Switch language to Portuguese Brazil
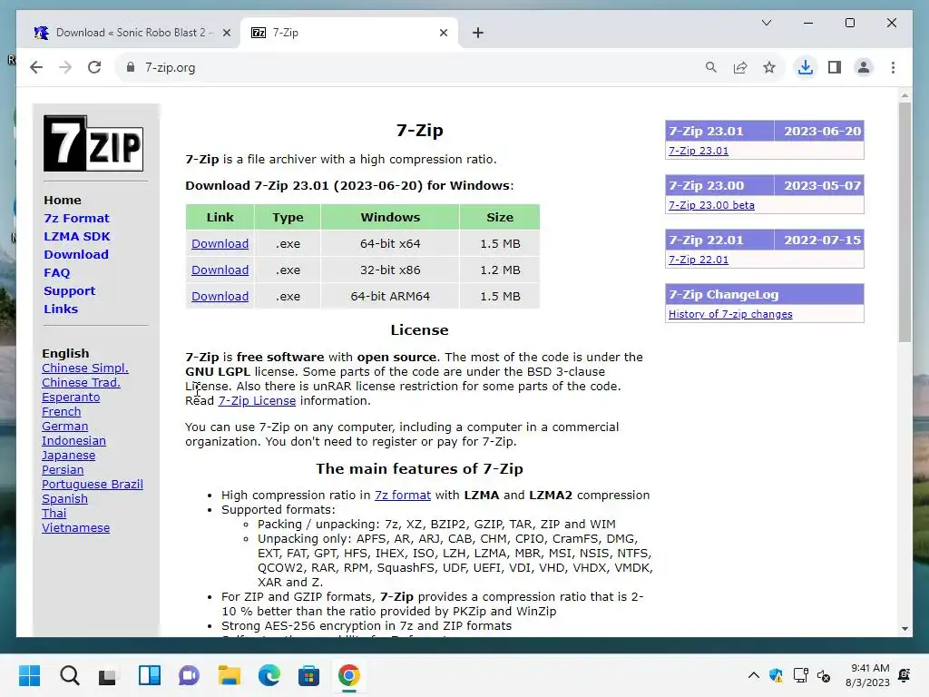 pos(92,485)
